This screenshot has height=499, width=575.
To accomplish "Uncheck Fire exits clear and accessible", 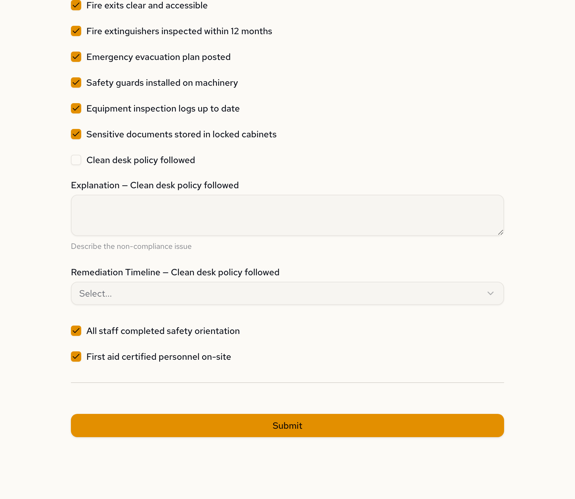I will pyautogui.click(x=76, y=5).
